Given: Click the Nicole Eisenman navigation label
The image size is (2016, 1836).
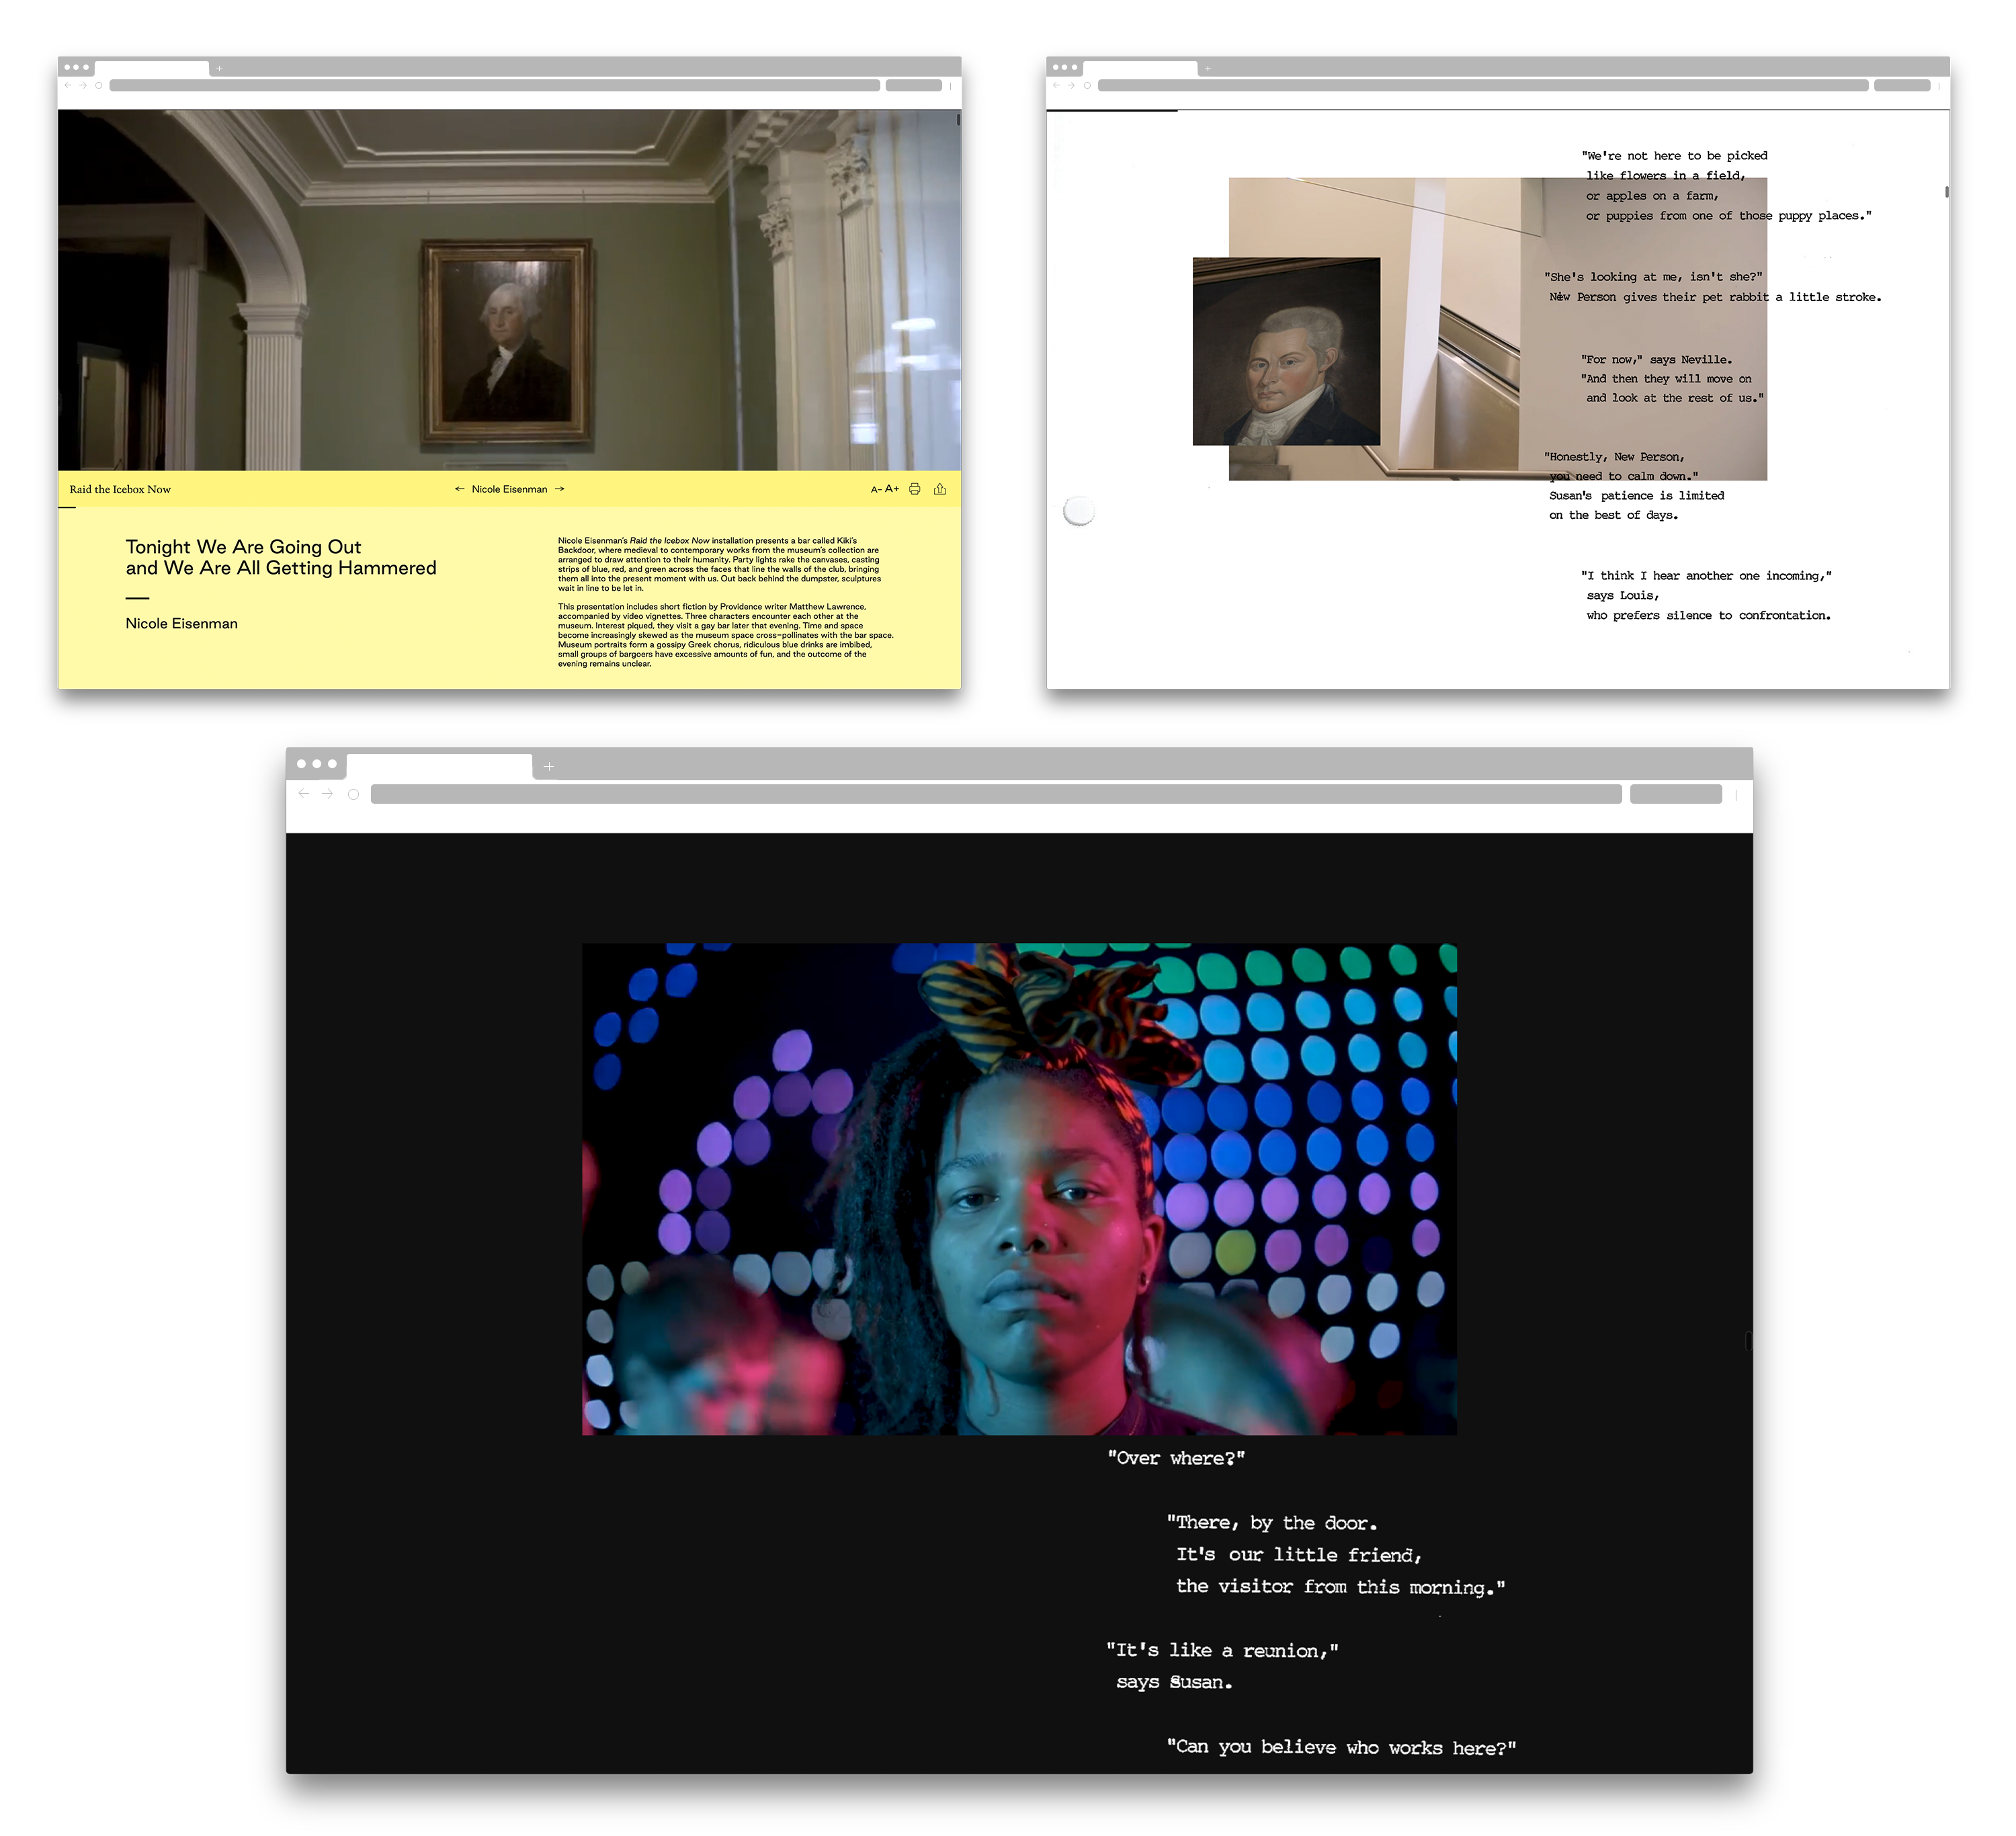Looking at the screenshot, I should (x=509, y=489).
